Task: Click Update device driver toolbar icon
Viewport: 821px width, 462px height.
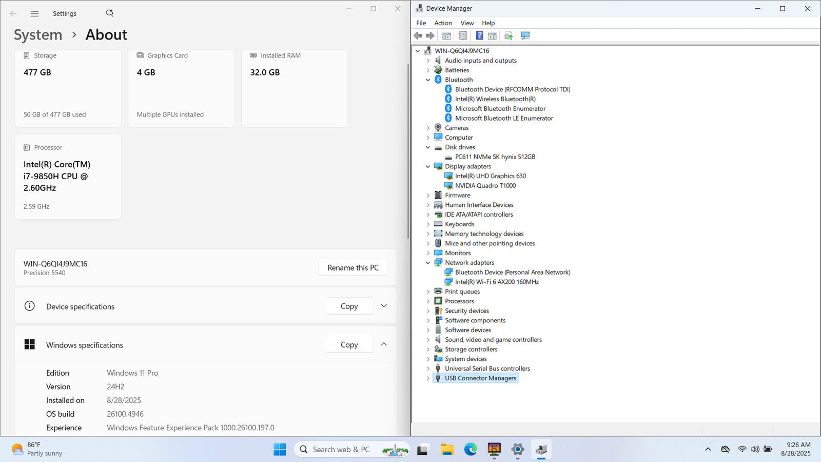Action: [509, 35]
